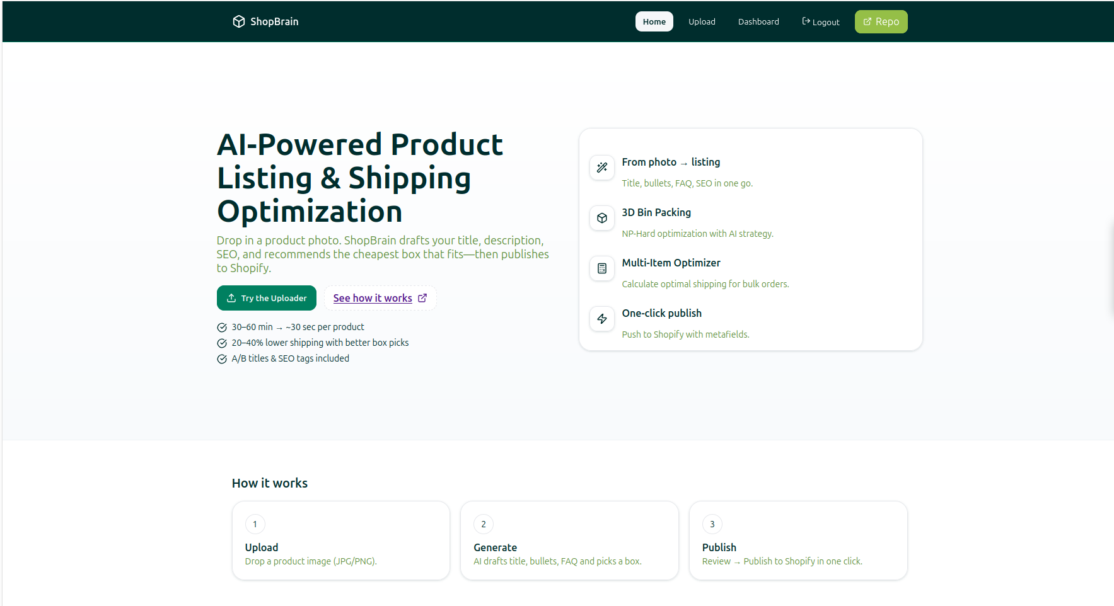Click the external link icon in Repo button
Screen dimensions: 1114x606
867,21
